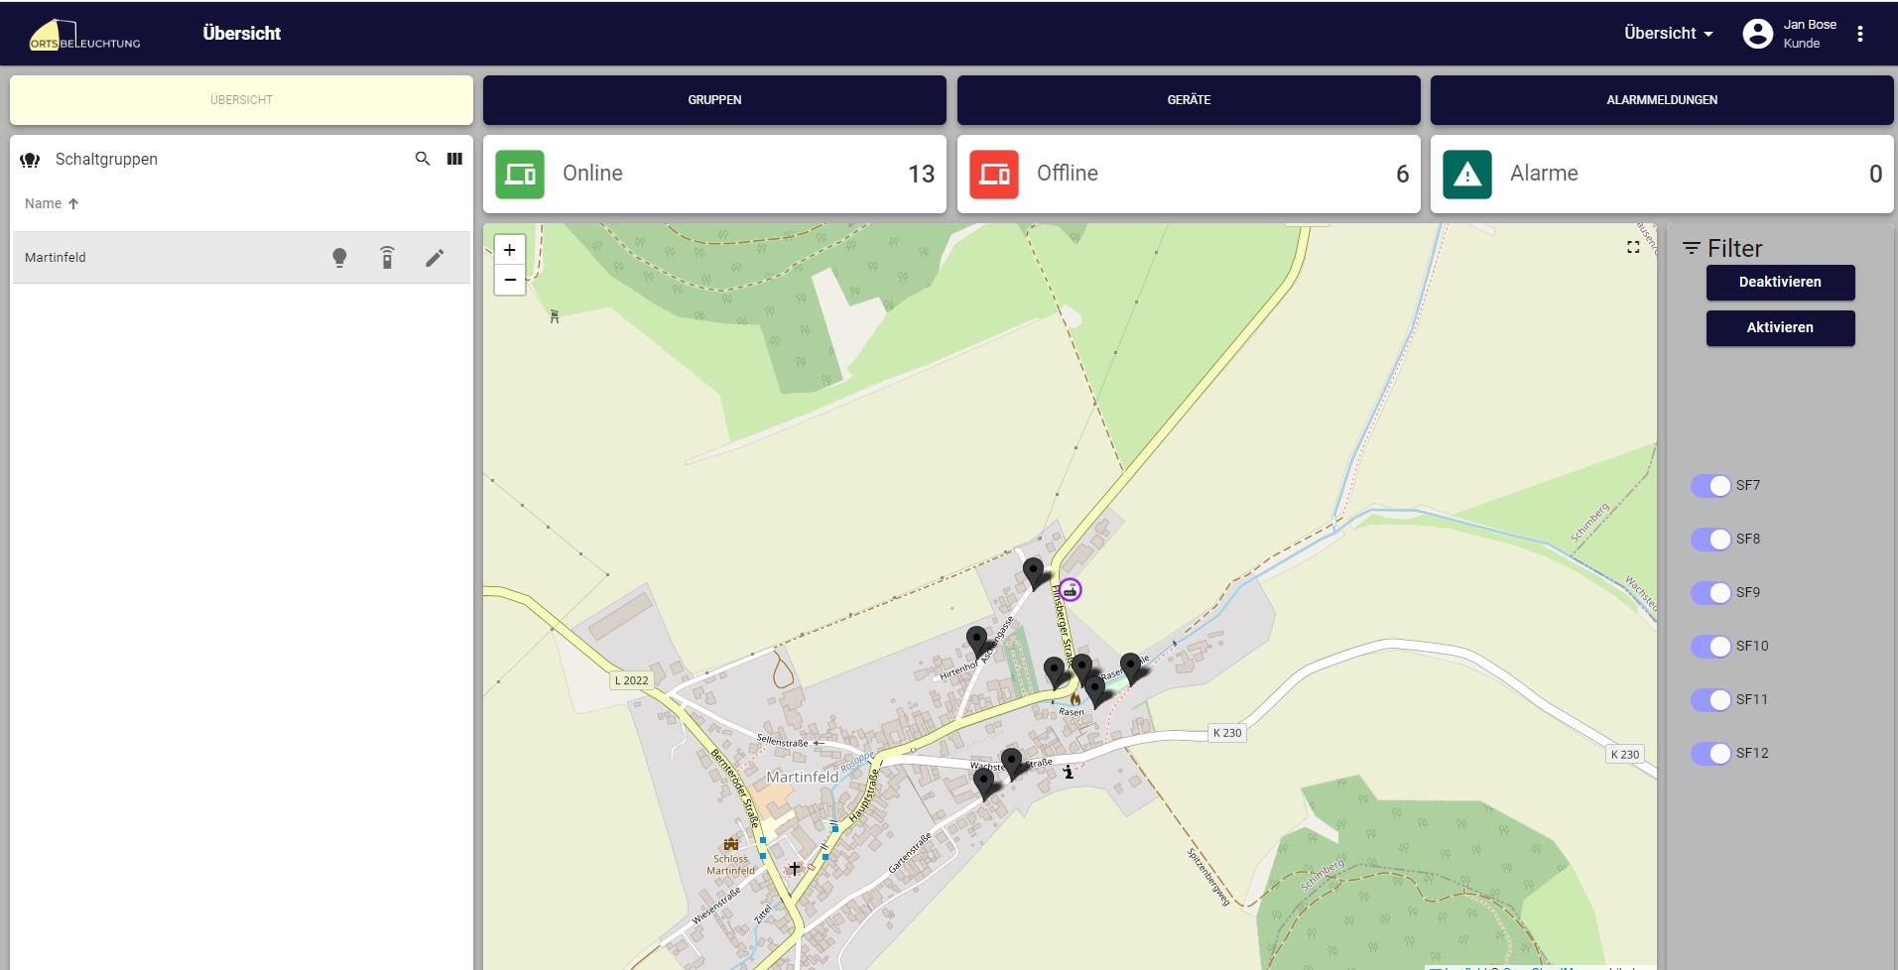Expand the Übersicht dropdown in header

[1668, 34]
